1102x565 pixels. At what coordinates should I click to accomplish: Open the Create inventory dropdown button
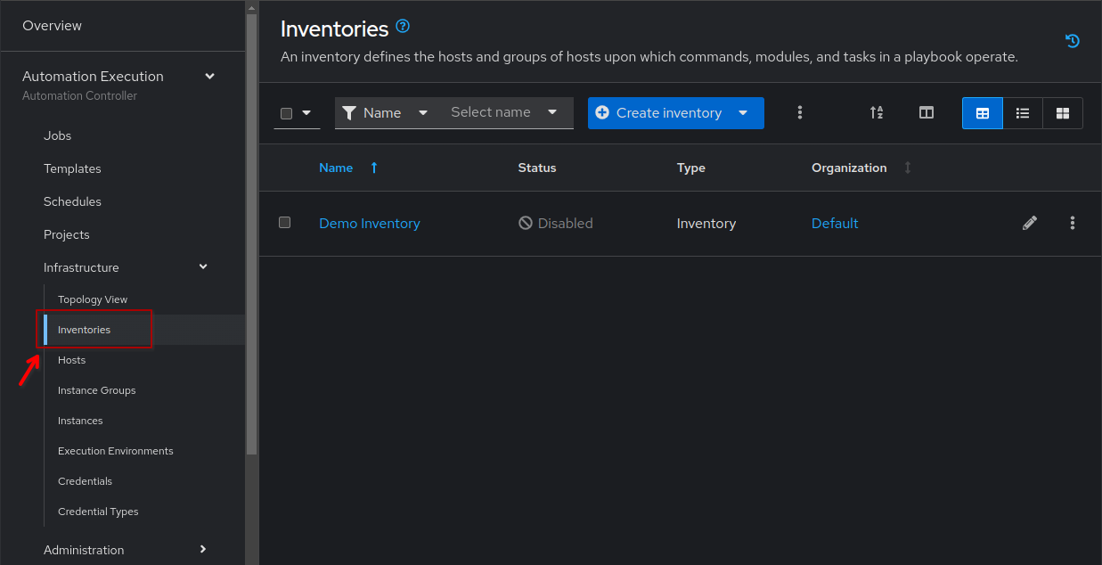coord(676,113)
